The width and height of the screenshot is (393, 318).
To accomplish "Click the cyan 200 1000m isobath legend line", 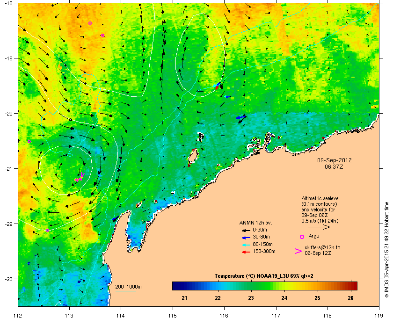I will click(x=125, y=291).
